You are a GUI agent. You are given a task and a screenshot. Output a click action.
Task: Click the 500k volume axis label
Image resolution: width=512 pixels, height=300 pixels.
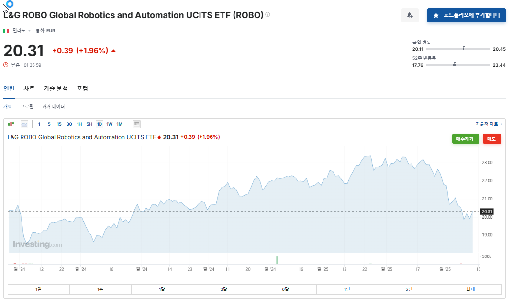pos(487,256)
